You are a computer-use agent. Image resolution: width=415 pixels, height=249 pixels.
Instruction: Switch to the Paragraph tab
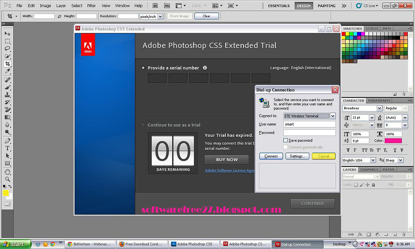(x=379, y=100)
